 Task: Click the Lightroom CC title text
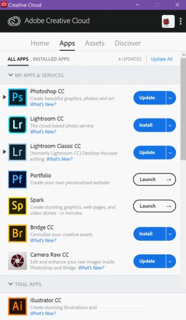47,119
